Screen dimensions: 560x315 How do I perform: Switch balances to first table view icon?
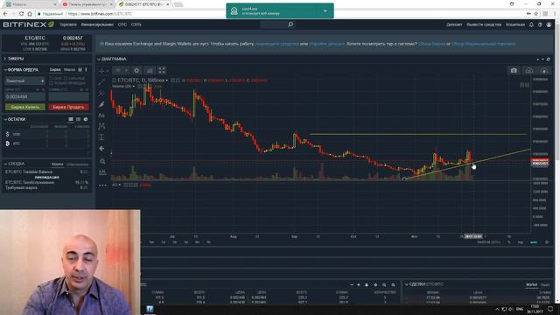pos(71,119)
